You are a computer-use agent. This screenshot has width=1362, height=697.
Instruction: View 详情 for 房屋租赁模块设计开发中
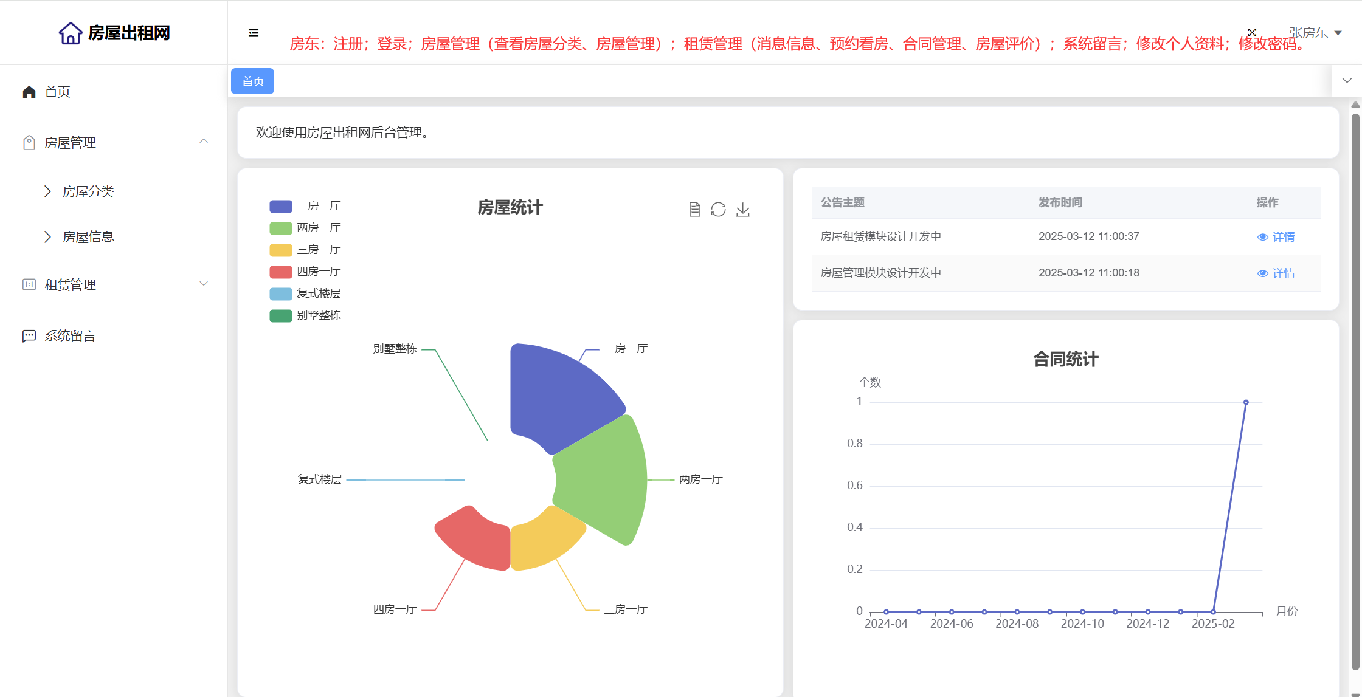tap(1276, 236)
